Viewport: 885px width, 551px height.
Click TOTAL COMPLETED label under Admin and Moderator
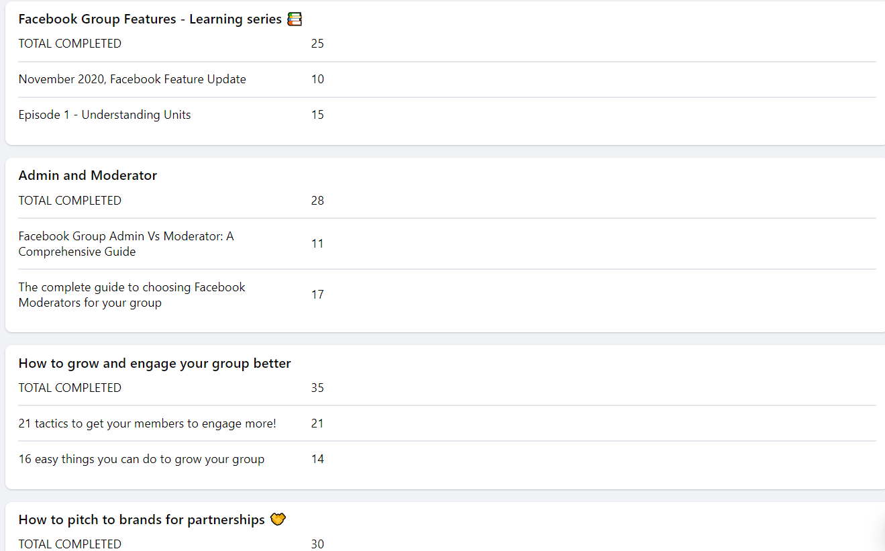coord(70,201)
